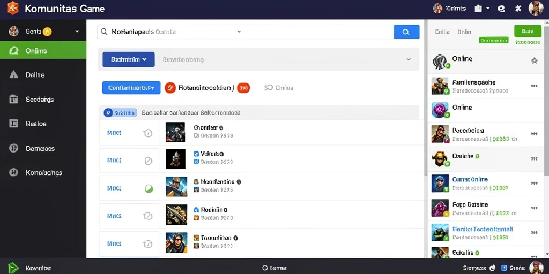Open the dropdown chevron inside the search field
The image size is (549, 274).
pyautogui.click(x=239, y=31)
